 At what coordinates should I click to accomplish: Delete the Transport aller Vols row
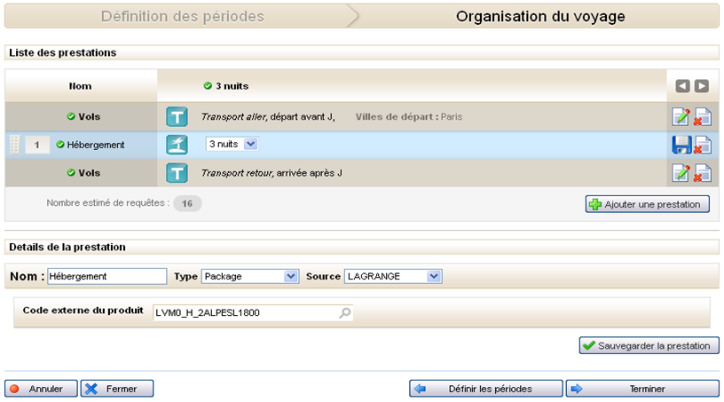point(702,116)
